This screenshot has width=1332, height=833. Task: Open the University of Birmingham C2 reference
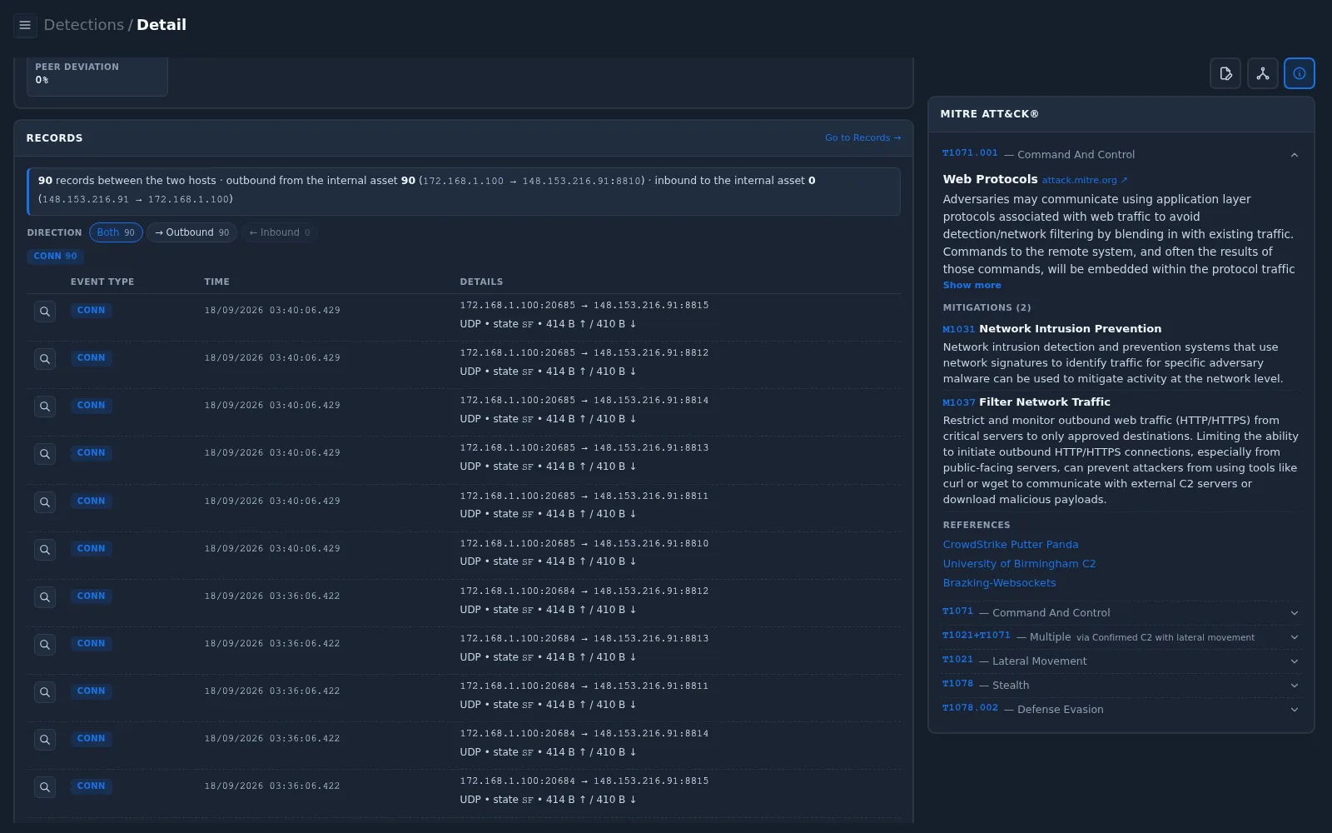[x=1019, y=564]
